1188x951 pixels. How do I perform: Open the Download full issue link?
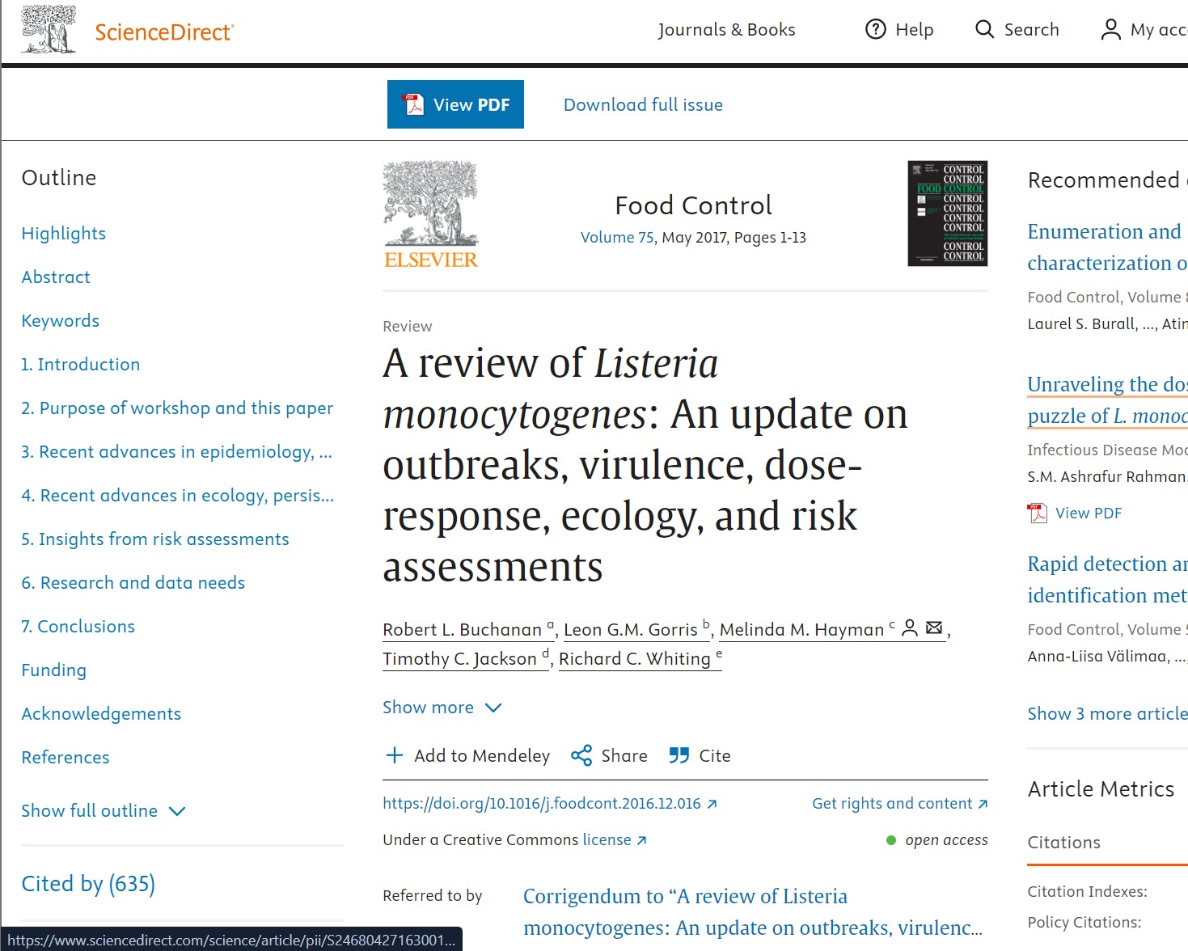point(643,104)
